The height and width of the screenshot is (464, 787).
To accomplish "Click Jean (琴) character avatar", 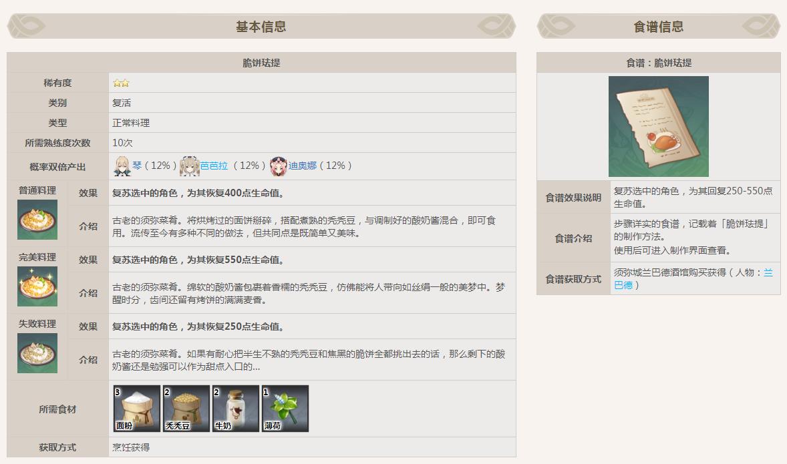I will coord(122,166).
